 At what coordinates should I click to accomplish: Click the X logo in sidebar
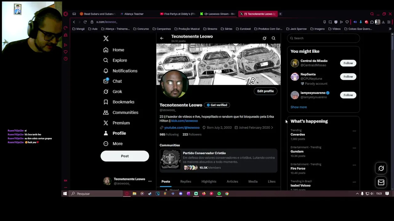[106, 38]
